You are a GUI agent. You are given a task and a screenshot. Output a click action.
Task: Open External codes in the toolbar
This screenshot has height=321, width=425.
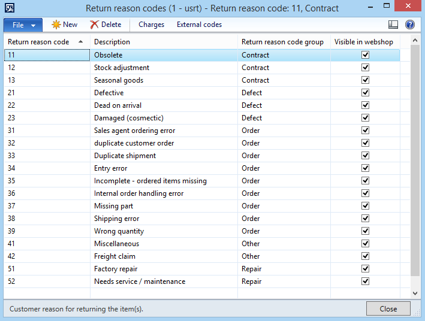[x=199, y=25]
